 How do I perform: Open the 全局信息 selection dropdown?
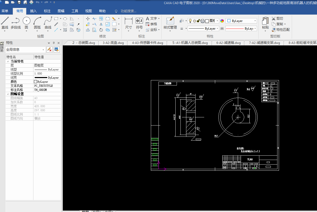(43, 50)
